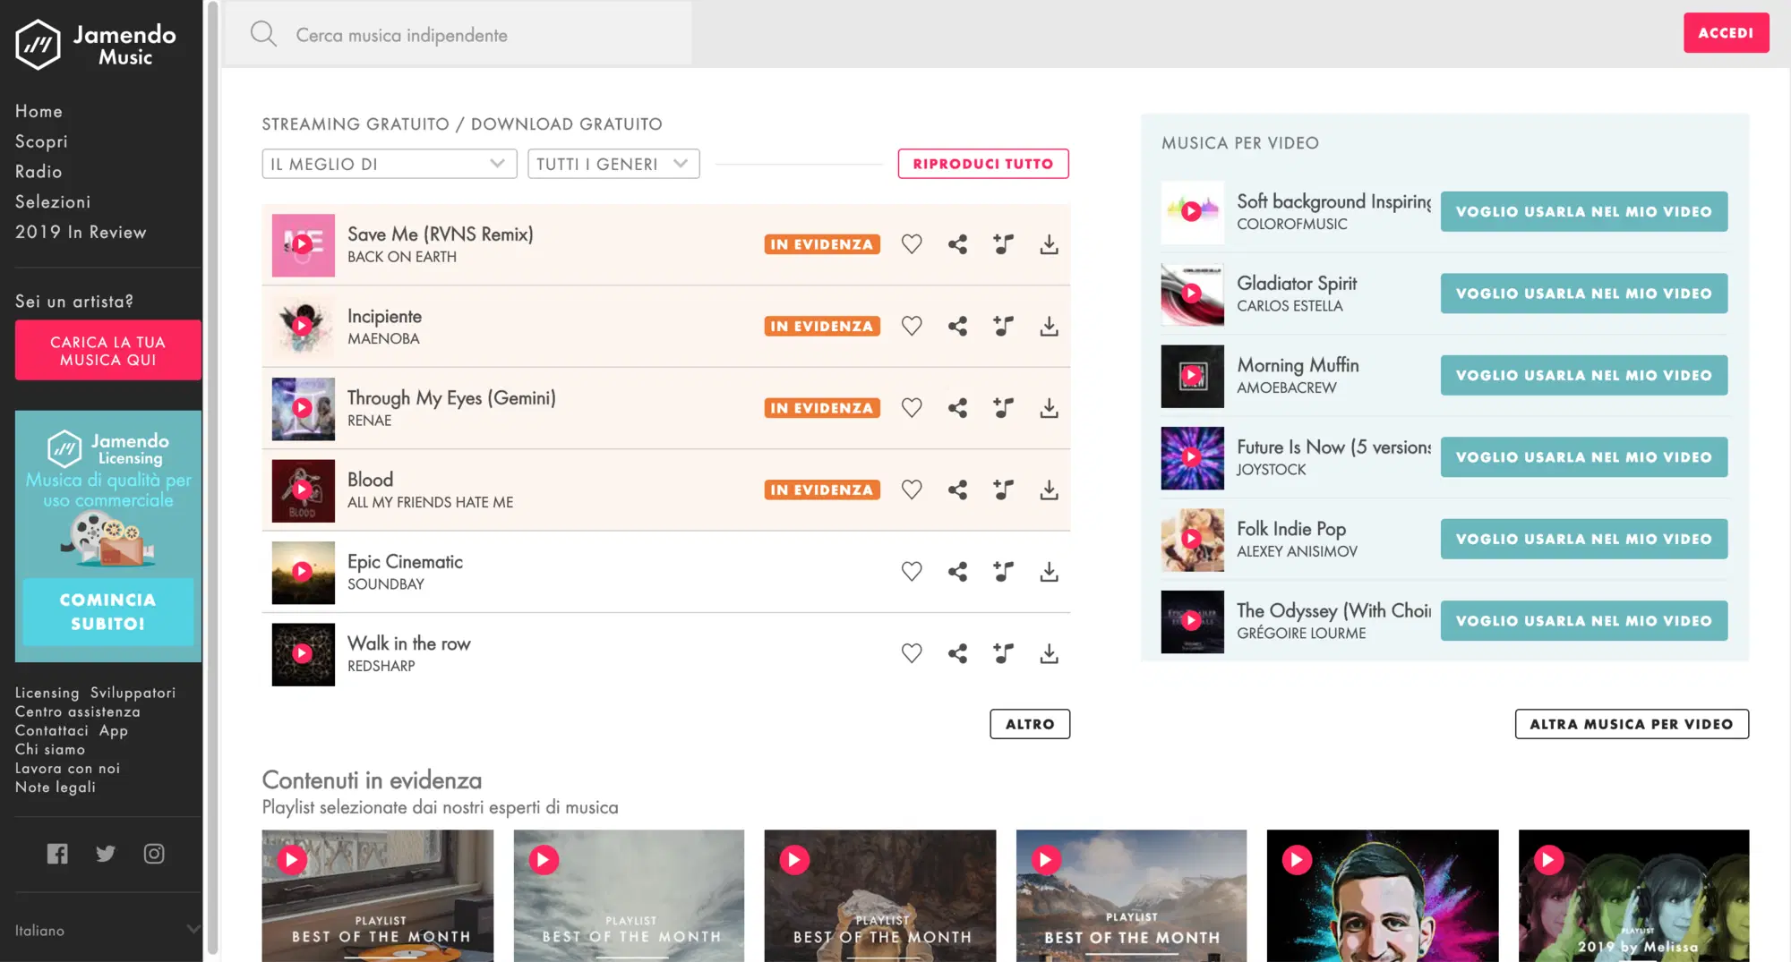
Task: Favorite Epic Cinematic with the heart icon
Action: [x=912, y=572]
